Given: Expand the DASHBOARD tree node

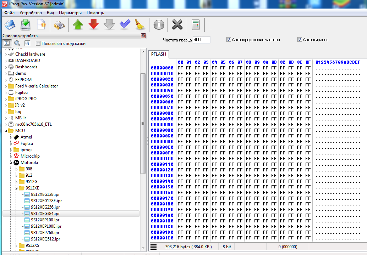Looking at the screenshot, I should 6,61.
